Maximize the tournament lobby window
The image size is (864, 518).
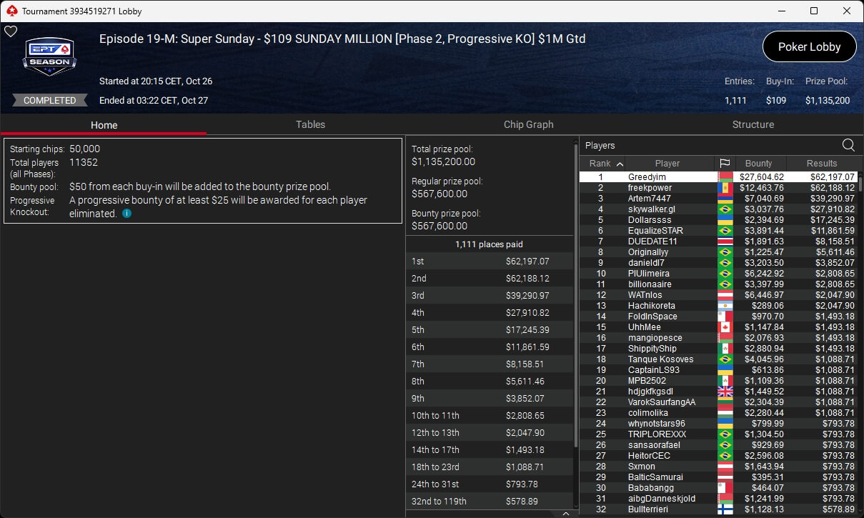tap(814, 11)
